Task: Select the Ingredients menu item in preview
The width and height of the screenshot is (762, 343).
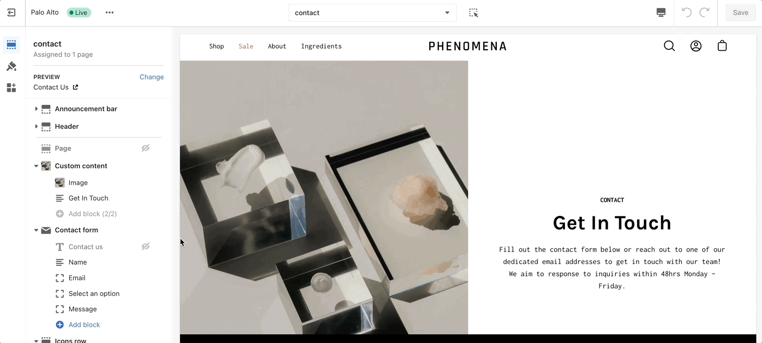Action: (x=321, y=46)
